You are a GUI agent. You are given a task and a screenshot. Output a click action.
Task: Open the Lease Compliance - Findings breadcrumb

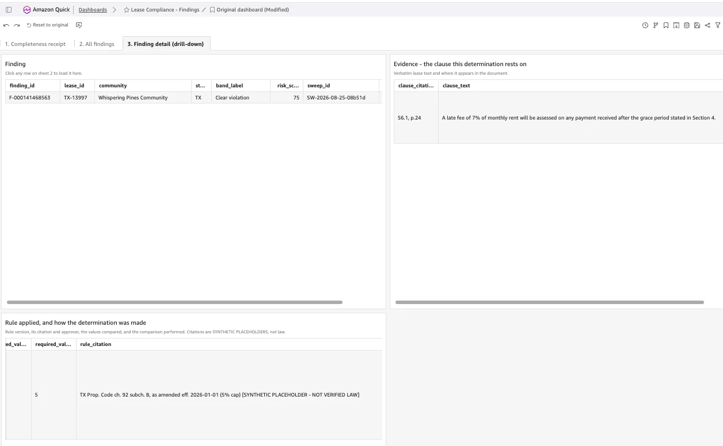point(165,10)
